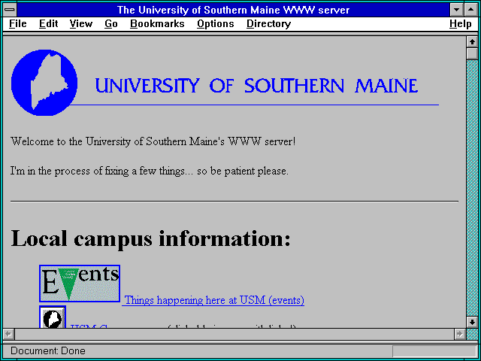The height and width of the screenshot is (361, 481).
Task: Click the vertical scrollbar thumb
Action: 472,53
